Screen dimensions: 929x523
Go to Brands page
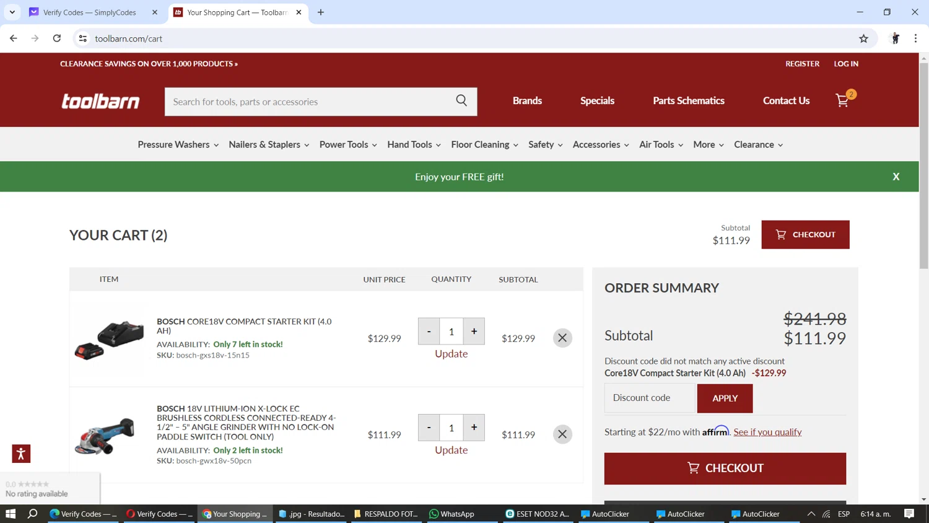point(527,100)
